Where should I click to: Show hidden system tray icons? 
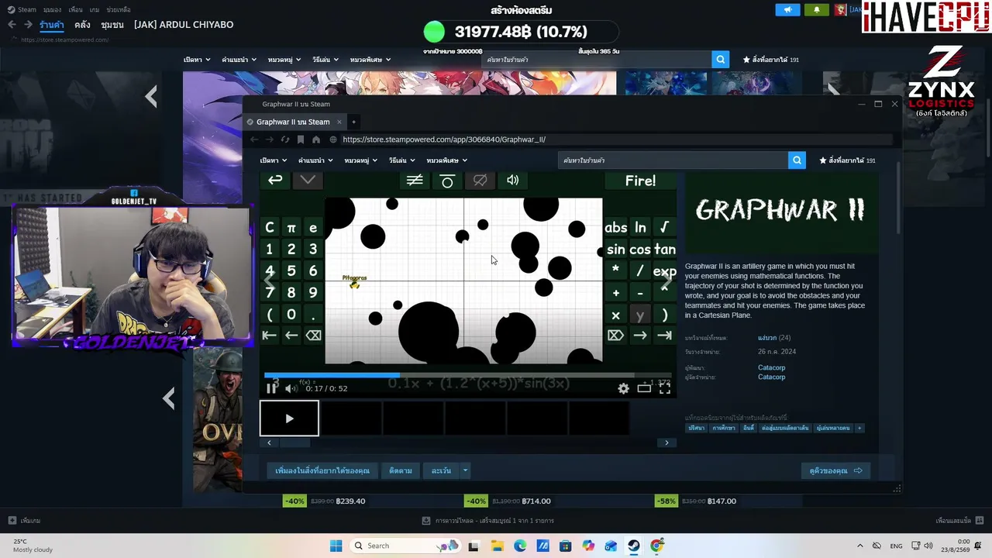coord(859,546)
